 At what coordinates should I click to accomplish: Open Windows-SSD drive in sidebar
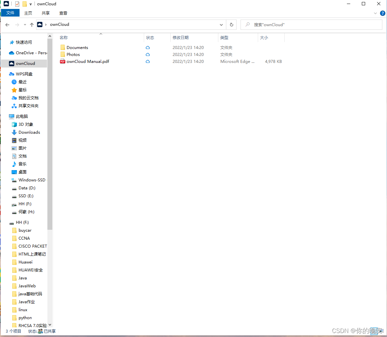coord(32,180)
